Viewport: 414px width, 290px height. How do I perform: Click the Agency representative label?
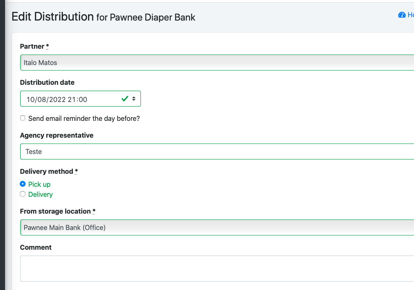click(x=57, y=136)
